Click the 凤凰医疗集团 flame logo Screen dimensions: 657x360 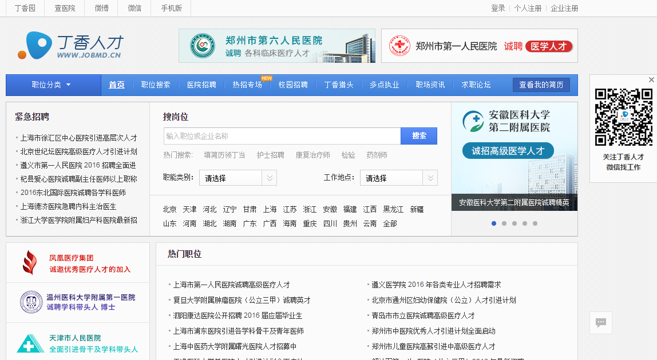(30, 262)
